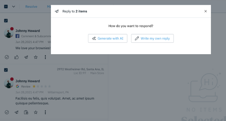
Task: Toggle the select-all checkbox in toolbar
Action: [x=6, y=7]
